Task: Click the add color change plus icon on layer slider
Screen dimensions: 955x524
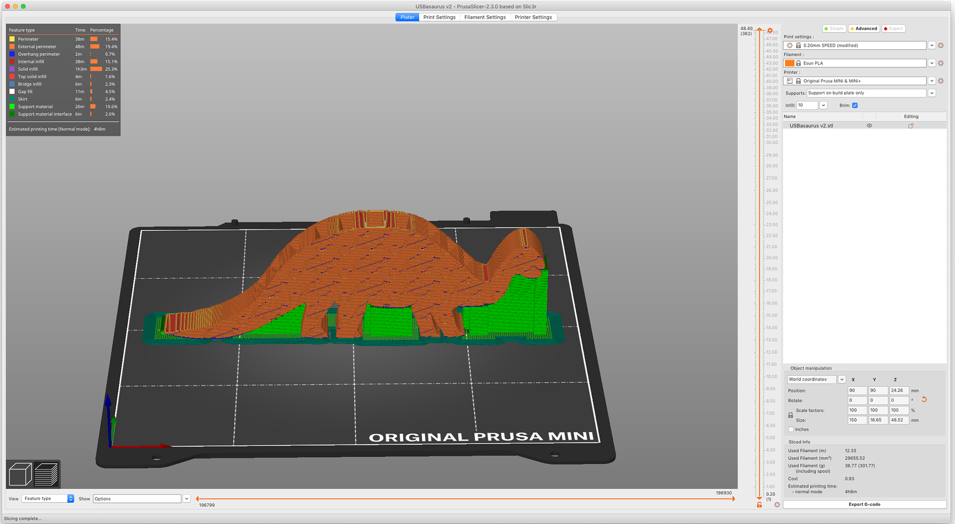Action: click(770, 31)
